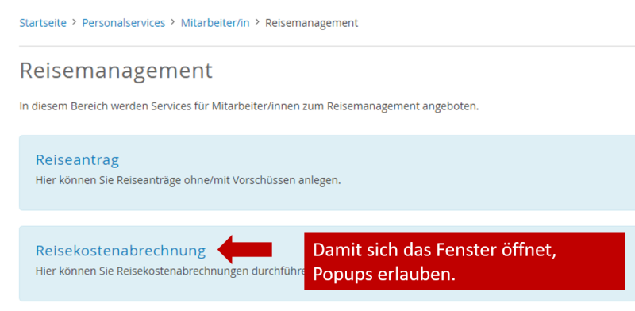Click the Reisemanagement page heading
Viewport: 635px width, 311px height.
[116, 71]
